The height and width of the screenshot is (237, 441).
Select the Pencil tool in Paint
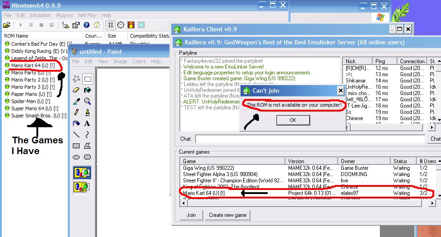pyautogui.click(x=76, y=112)
